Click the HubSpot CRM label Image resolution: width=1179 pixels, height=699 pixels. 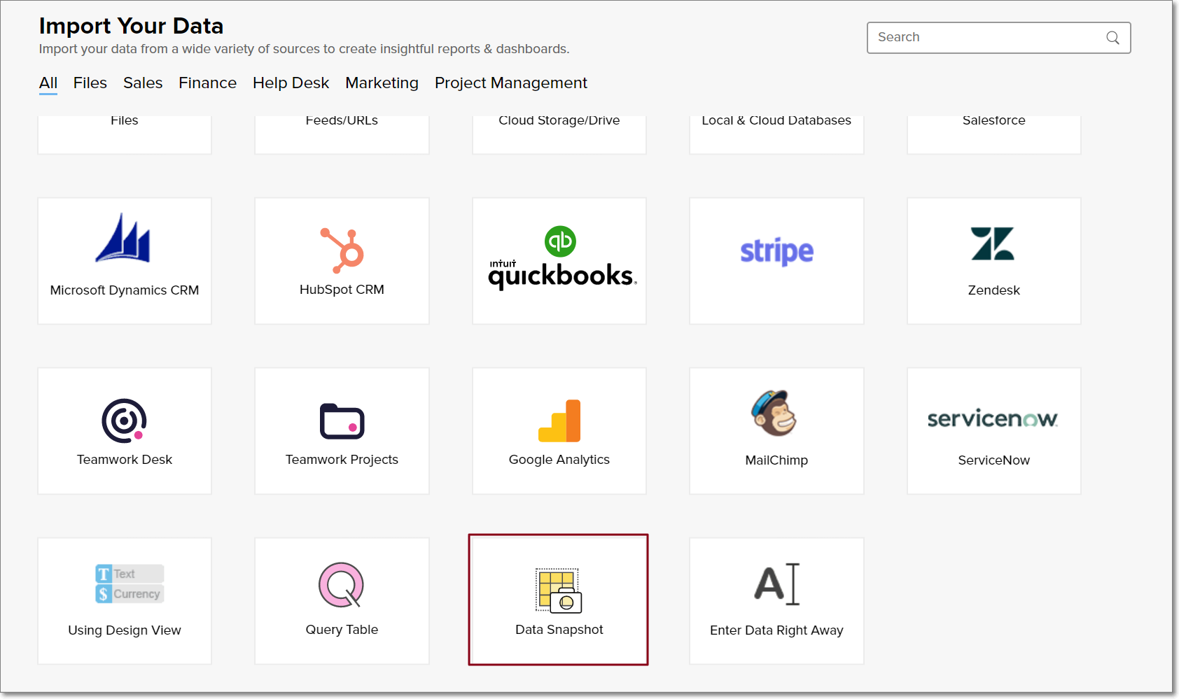(x=342, y=290)
